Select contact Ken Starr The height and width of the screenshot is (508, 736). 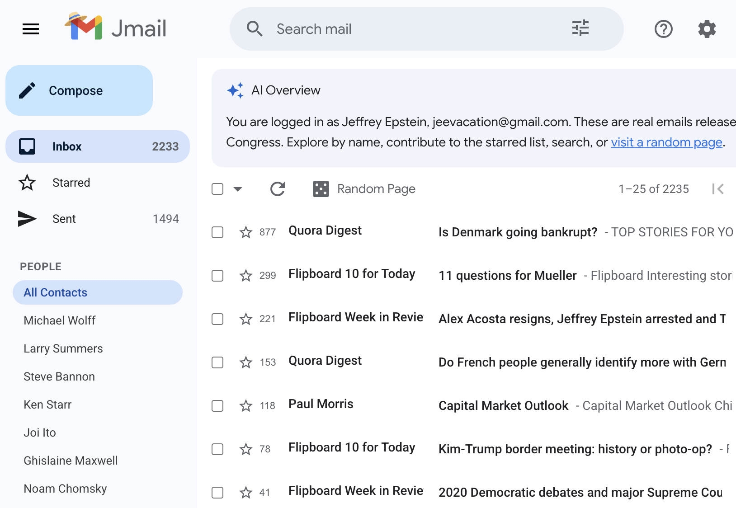(47, 405)
